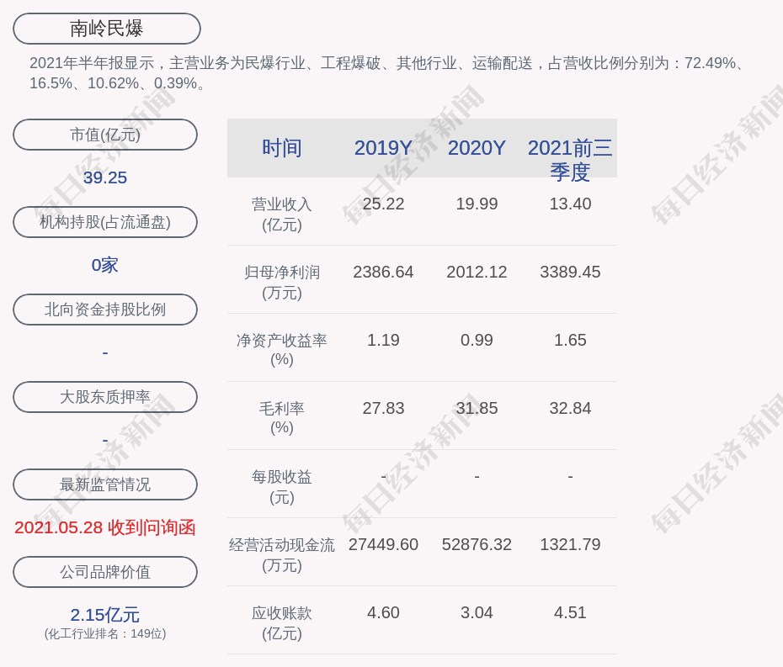Screen dimensions: 783x667
Task: Click the 39.25 market value figure
Action: click(105, 177)
